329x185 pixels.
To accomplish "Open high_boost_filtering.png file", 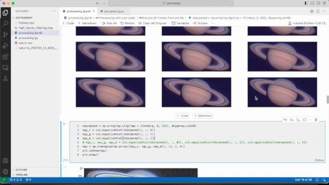I will [35, 28].
